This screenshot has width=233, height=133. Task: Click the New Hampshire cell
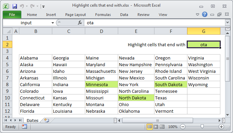pyautogui.click(x=136, y=65)
